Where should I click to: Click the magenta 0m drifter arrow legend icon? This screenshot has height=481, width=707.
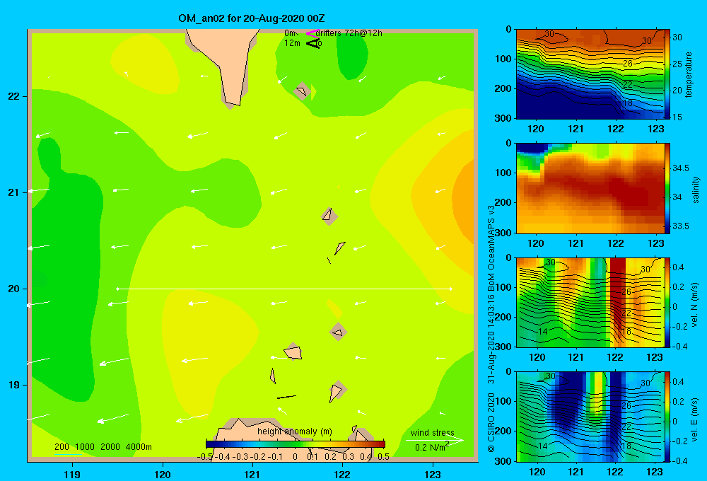point(312,33)
